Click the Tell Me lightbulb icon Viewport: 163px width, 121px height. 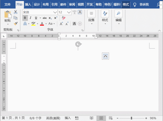pos(135,5)
